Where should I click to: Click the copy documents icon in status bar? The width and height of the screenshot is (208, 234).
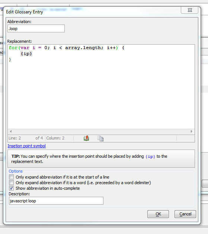click(100, 138)
